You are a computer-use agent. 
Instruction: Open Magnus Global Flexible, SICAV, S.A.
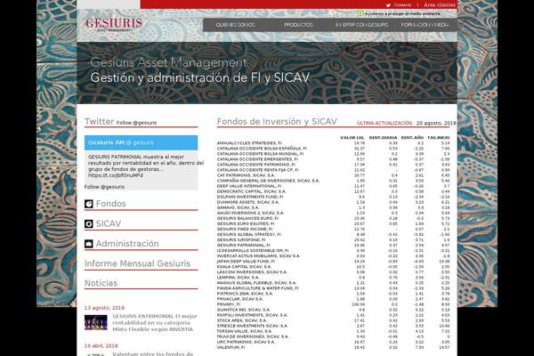(256, 283)
